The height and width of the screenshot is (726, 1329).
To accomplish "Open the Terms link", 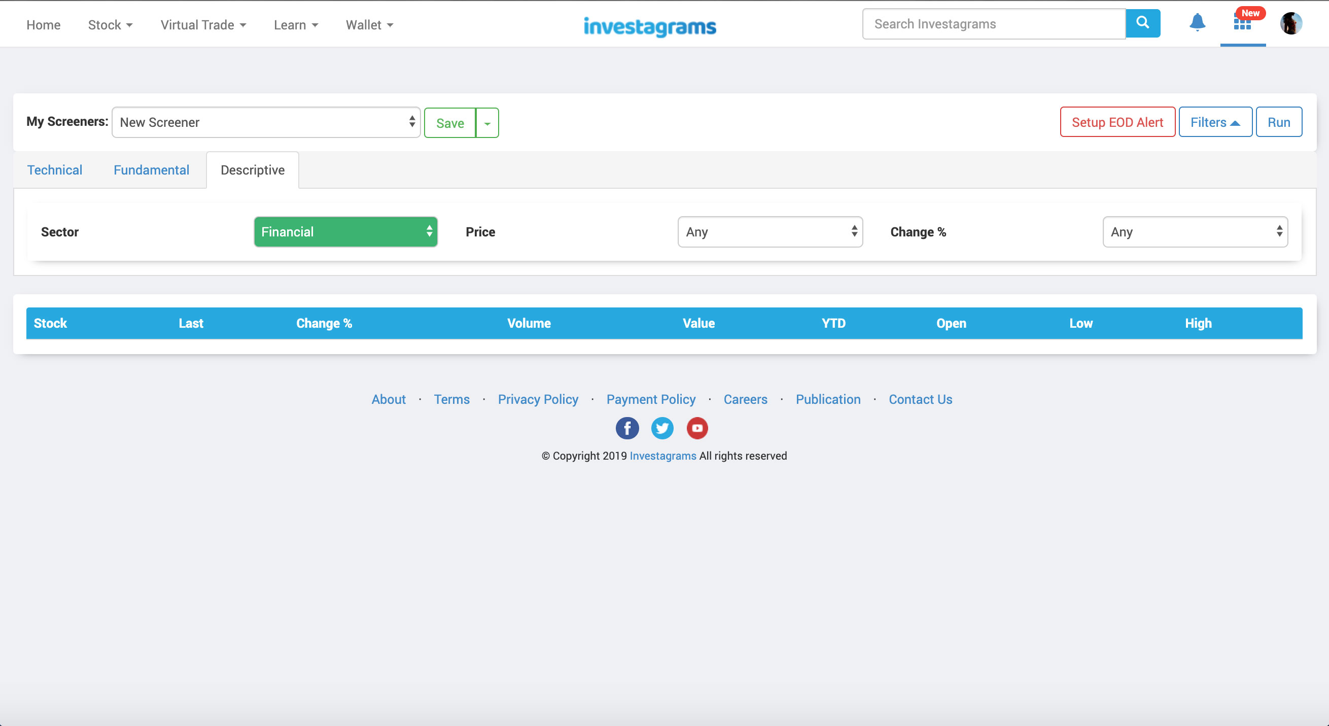I will coord(451,399).
